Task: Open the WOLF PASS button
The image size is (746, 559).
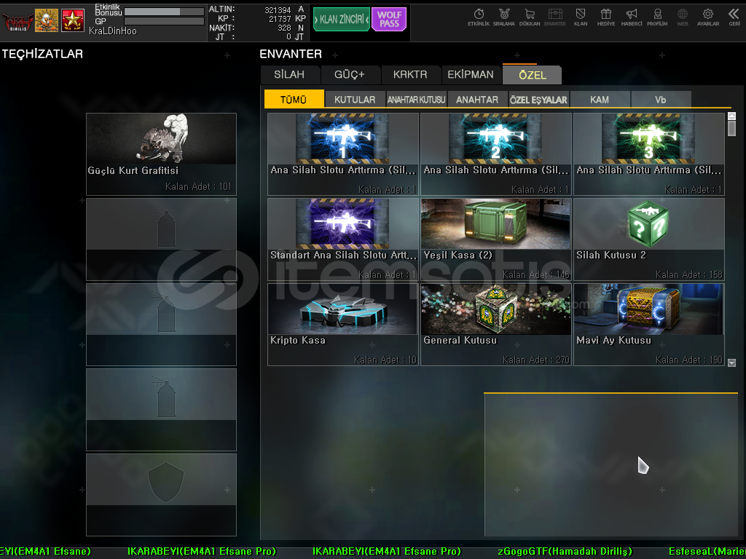Action: [x=389, y=19]
